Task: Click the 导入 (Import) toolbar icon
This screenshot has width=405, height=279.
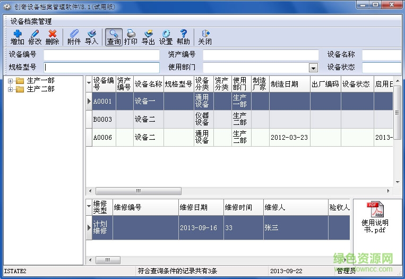Action: pyautogui.click(x=92, y=37)
